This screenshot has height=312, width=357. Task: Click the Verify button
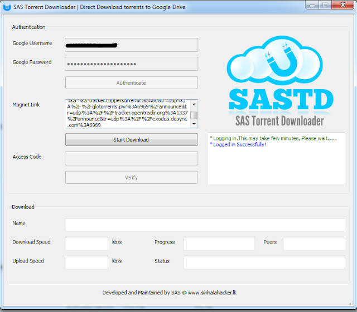coord(131,178)
